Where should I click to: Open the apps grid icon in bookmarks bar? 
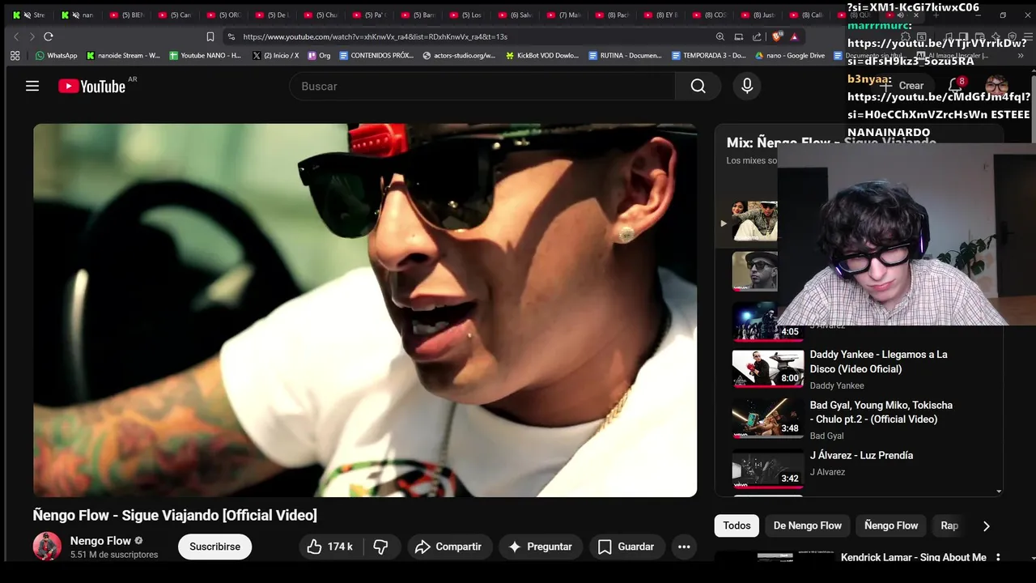click(x=15, y=56)
